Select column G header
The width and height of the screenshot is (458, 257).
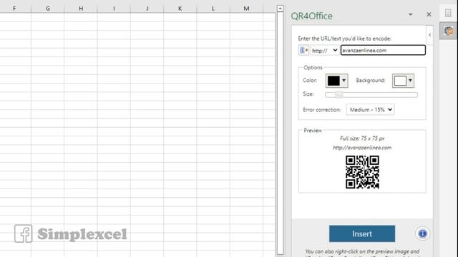click(48, 9)
